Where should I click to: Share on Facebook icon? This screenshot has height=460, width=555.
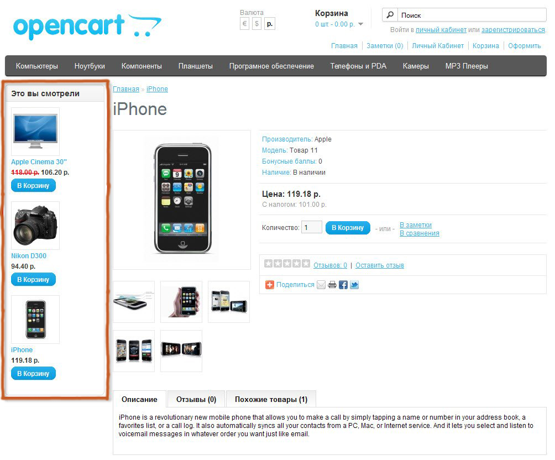[343, 285]
